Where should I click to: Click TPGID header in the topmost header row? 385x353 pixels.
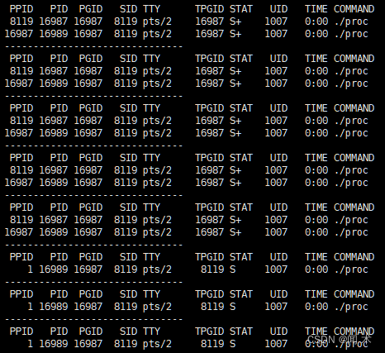(210, 9)
